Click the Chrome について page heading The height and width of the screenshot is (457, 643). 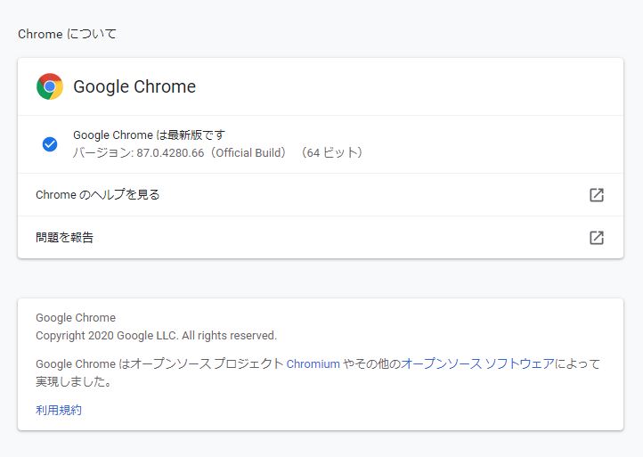[68, 34]
